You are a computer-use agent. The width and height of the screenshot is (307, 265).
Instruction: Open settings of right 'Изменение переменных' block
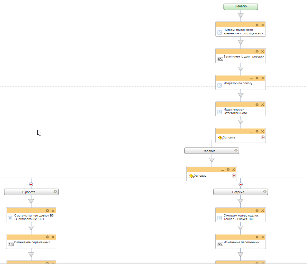click(x=257, y=237)
